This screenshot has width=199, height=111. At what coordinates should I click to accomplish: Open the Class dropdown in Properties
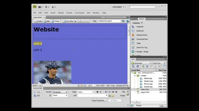86,92
